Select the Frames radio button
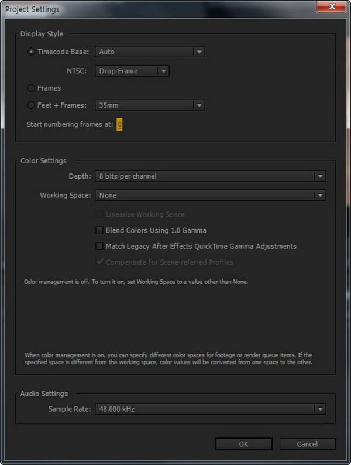Screen dimensions: 351x465 pos(31,88)
